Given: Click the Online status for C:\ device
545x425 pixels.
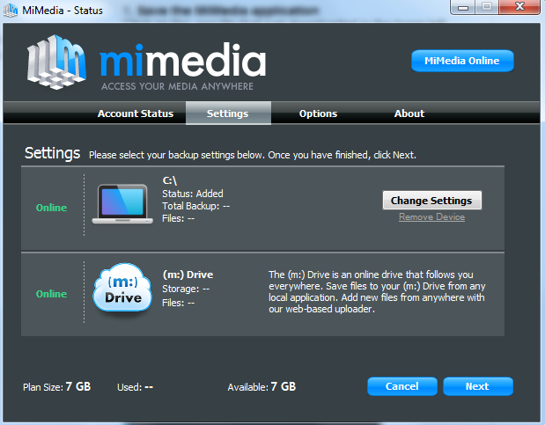Looking at the screenshot, I should click(51, 208).
